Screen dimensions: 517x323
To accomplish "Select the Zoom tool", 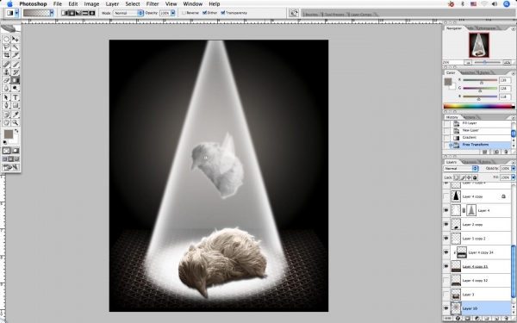I will click(16, 122).
